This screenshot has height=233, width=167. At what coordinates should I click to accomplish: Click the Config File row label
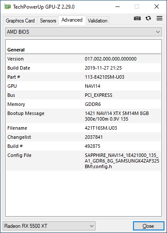coord(19,155)
